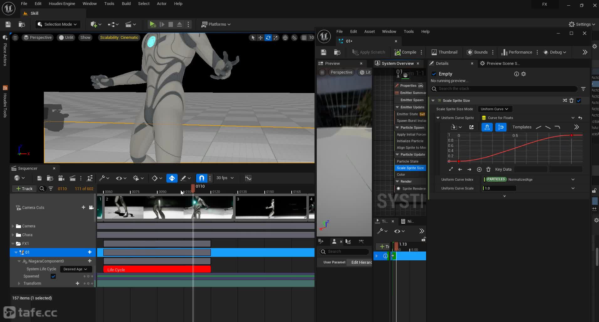This screenshot has width=599, height=322.
Task: Toggle the curve value snapping button
Action: click(501, 127)
